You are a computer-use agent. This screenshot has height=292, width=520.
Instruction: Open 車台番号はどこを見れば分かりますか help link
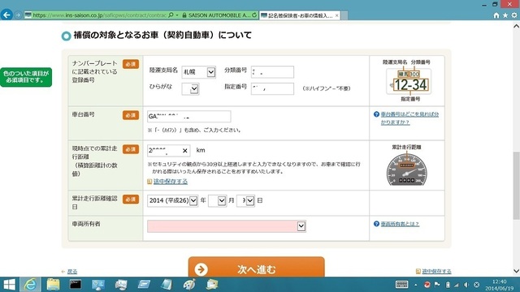point(409,118)
